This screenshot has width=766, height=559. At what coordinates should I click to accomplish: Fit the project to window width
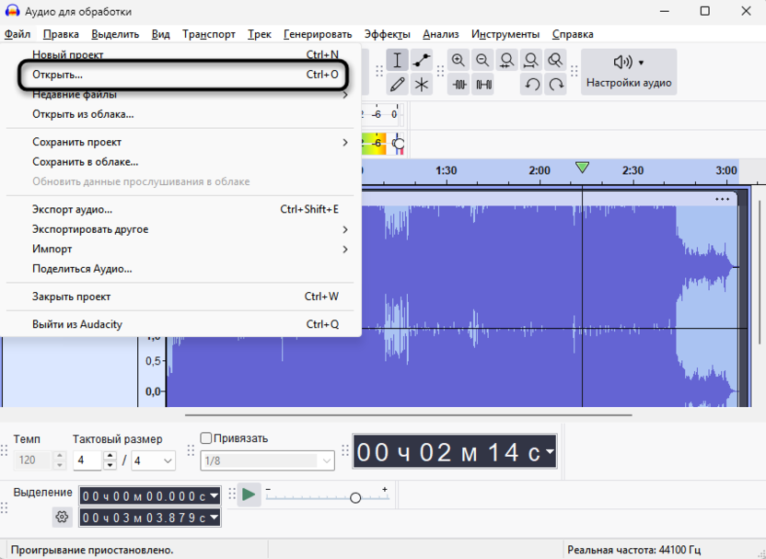coord(531,60)
